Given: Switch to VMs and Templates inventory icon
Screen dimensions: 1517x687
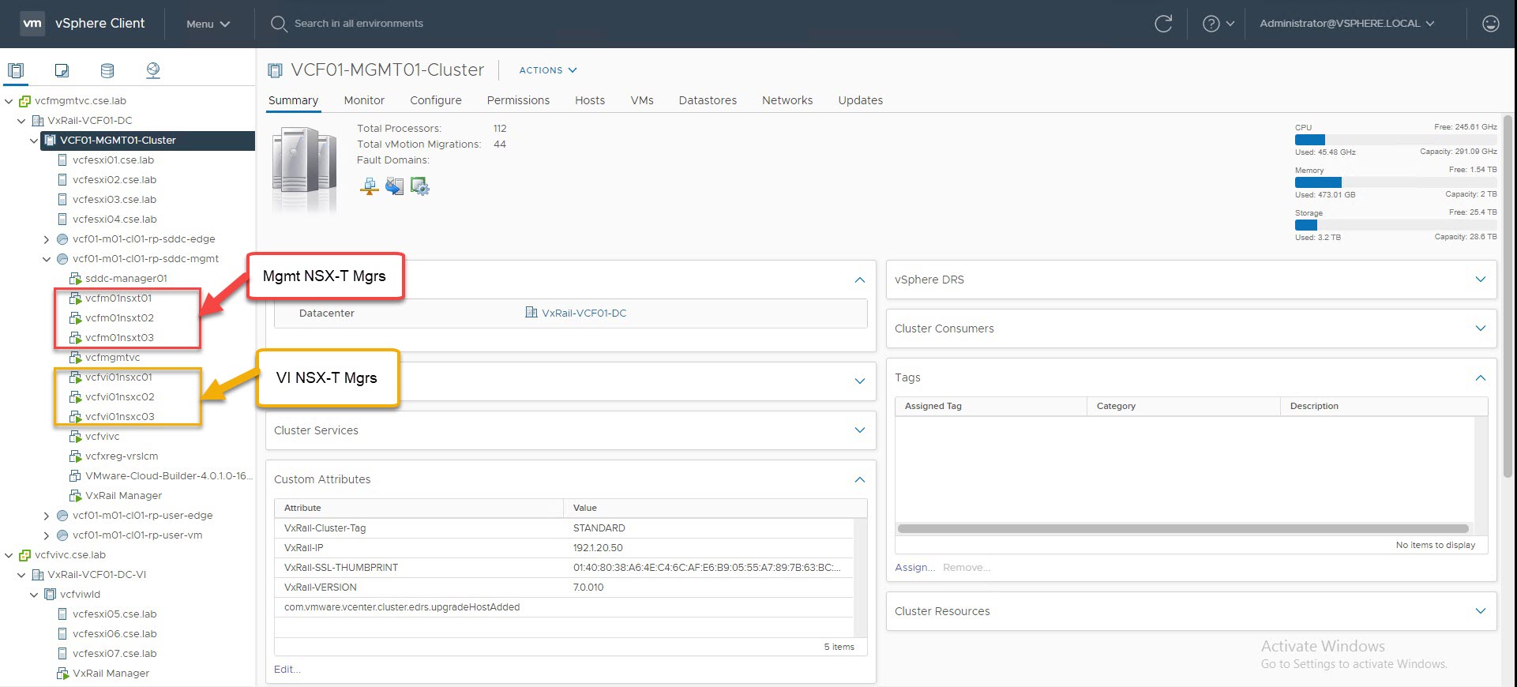Looking at the screenshot, I should (62, 70).
